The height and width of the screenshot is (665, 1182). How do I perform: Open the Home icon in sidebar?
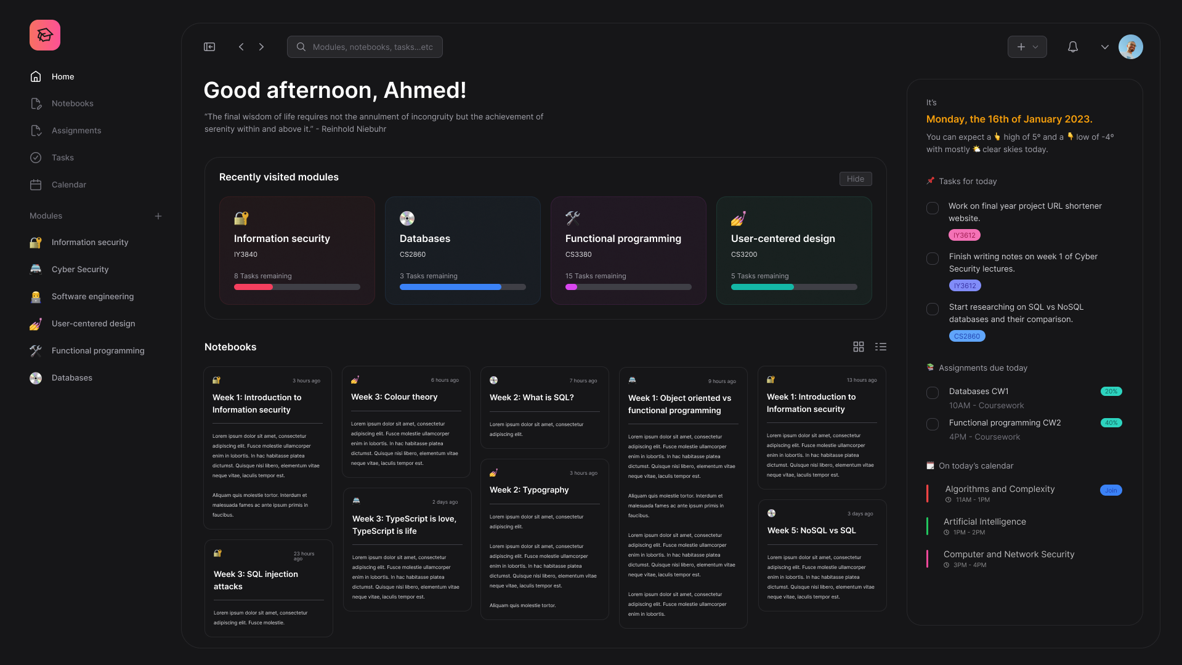point(36,76)
